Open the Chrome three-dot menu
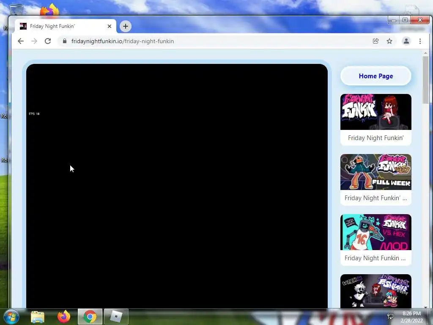This screenshot has width=433, height=325. [420, 41]
